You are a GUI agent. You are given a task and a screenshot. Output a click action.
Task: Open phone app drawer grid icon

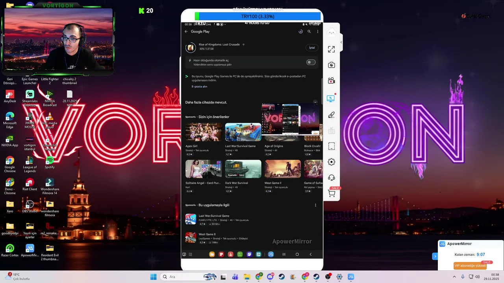click(x=191, y=254)
